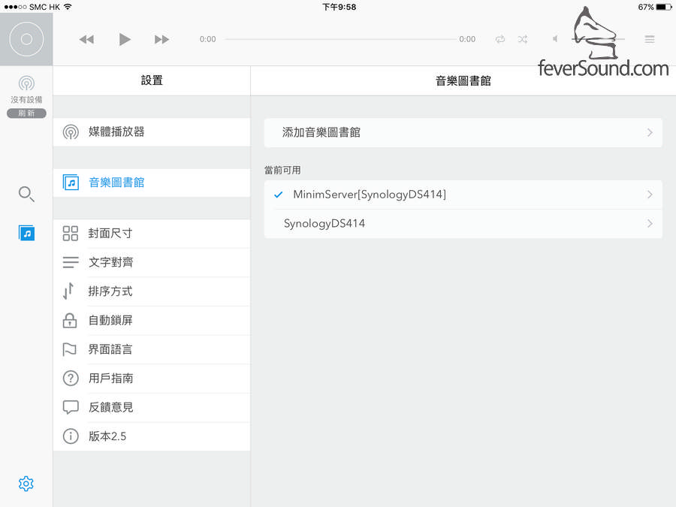
Task: Click the 音樂圖書館 music note icon
Action: tap(71, 183)
